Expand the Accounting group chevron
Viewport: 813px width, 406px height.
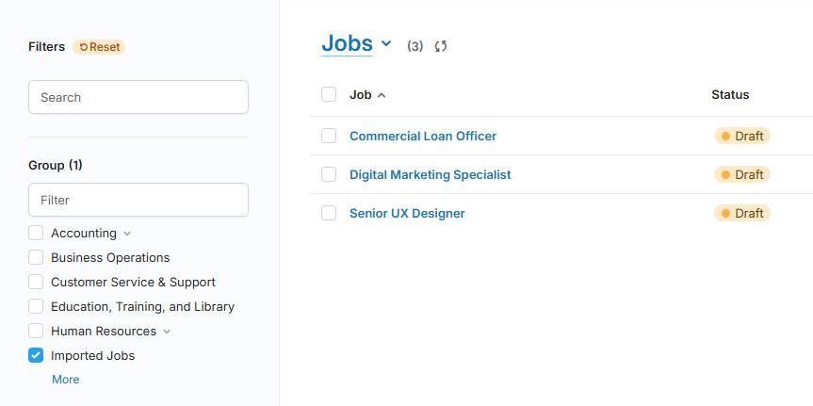[128, 234]
